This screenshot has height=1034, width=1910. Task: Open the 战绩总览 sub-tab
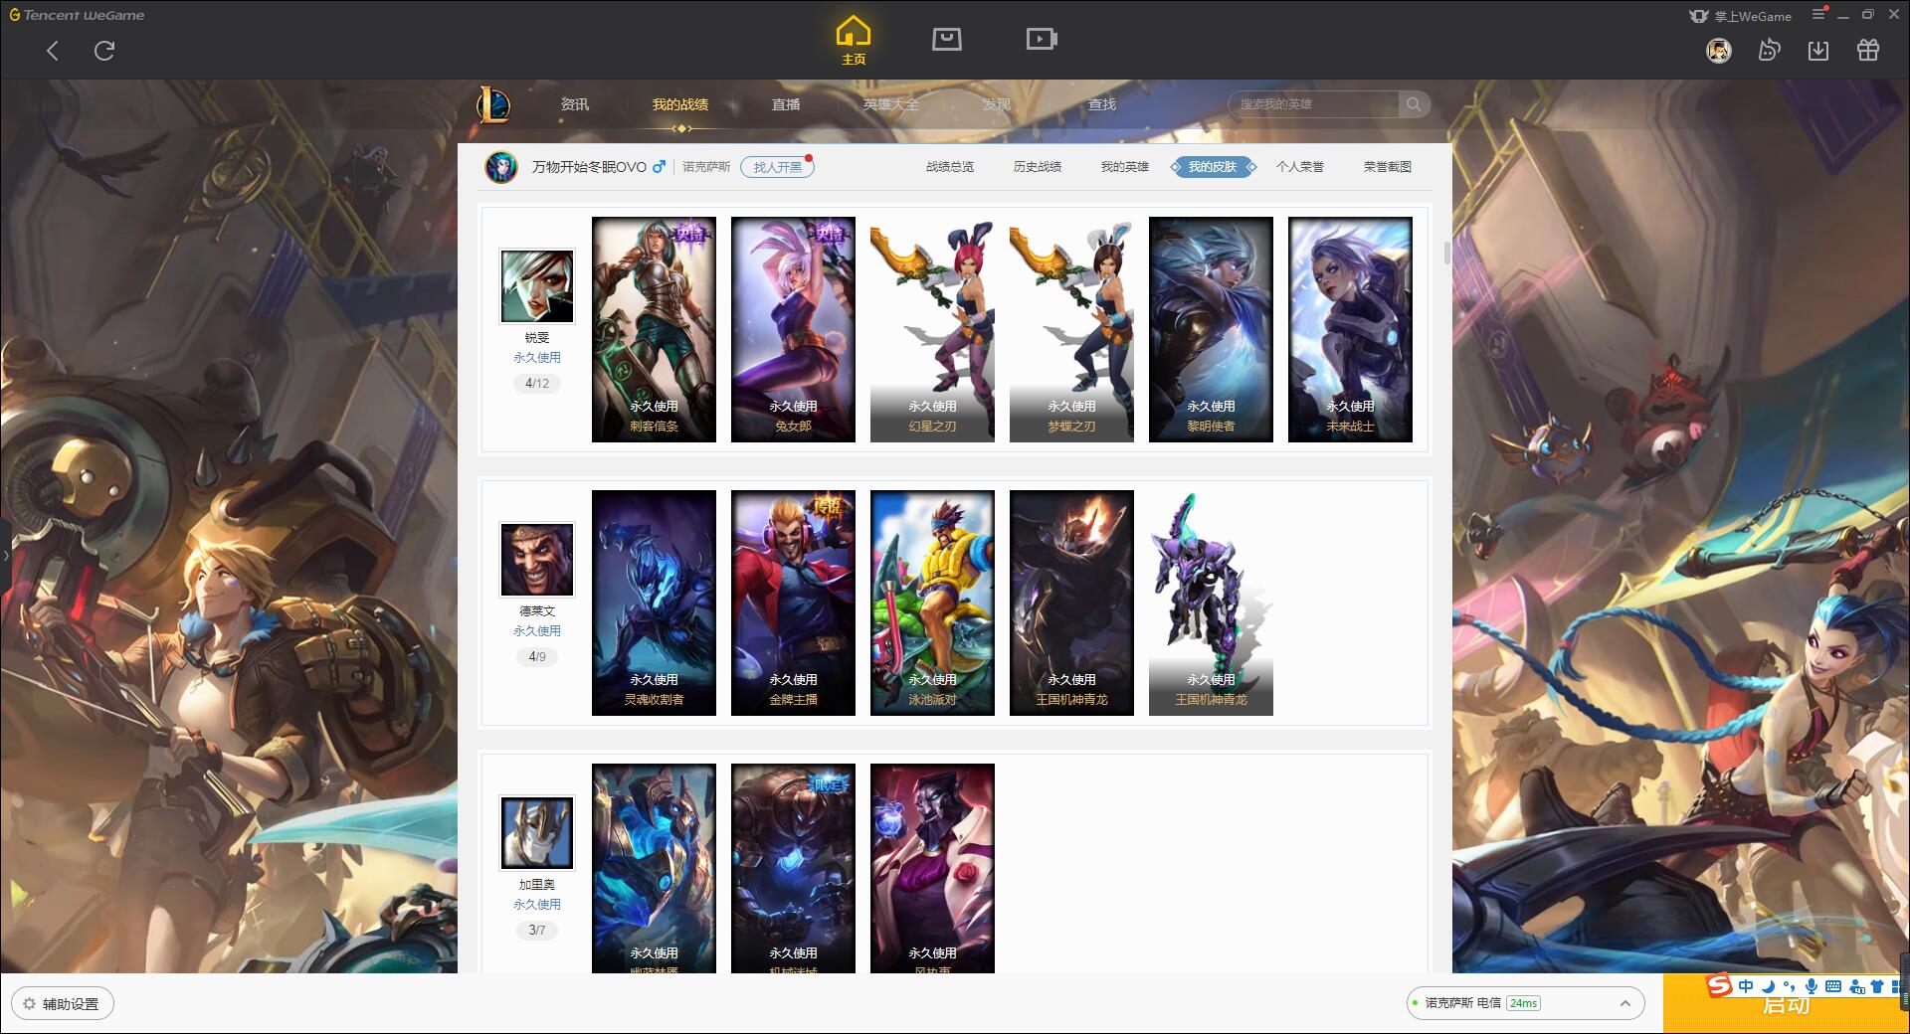[x=950, y=167]
